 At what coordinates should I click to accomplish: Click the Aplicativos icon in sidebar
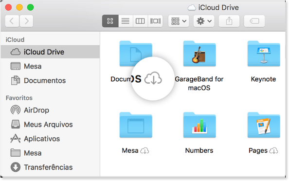pos(16,139)
